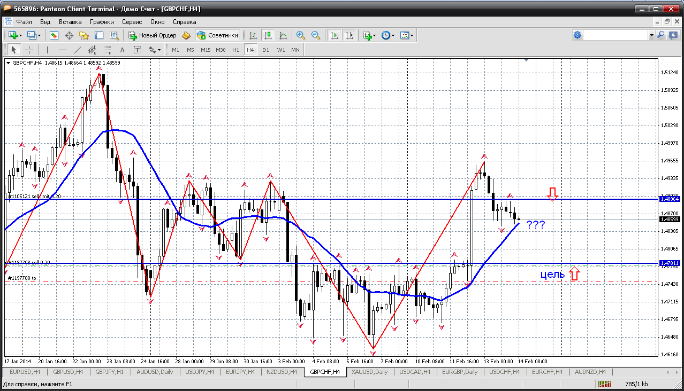Switch chart to candlesticks mode
This screenshot has height=391, width=684.
click(268, 35)
